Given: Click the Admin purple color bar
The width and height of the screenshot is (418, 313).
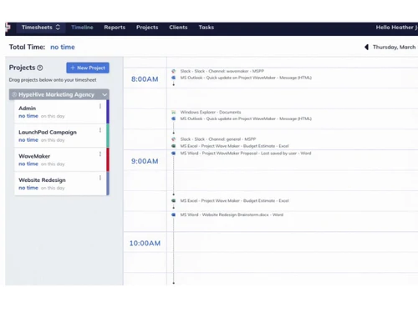Looking at the screenshot, I should (108, 112).
